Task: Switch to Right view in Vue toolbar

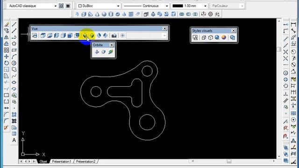Action: pyautogui.click(x=64, y=35)
